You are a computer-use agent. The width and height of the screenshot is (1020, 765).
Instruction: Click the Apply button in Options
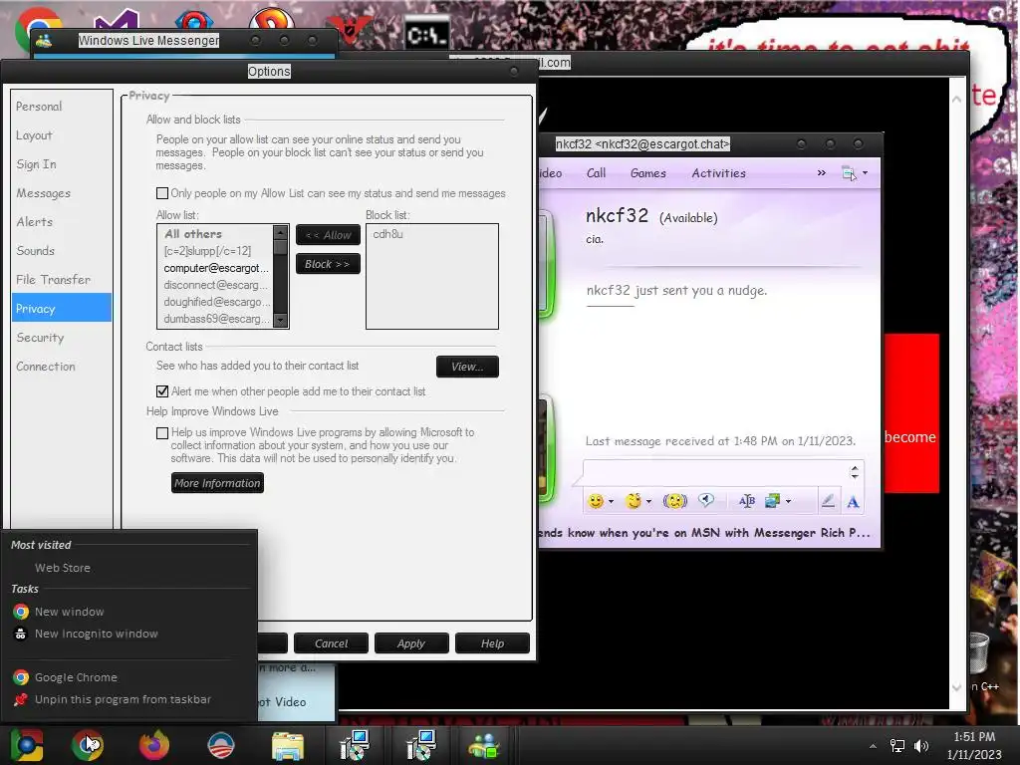411,643
